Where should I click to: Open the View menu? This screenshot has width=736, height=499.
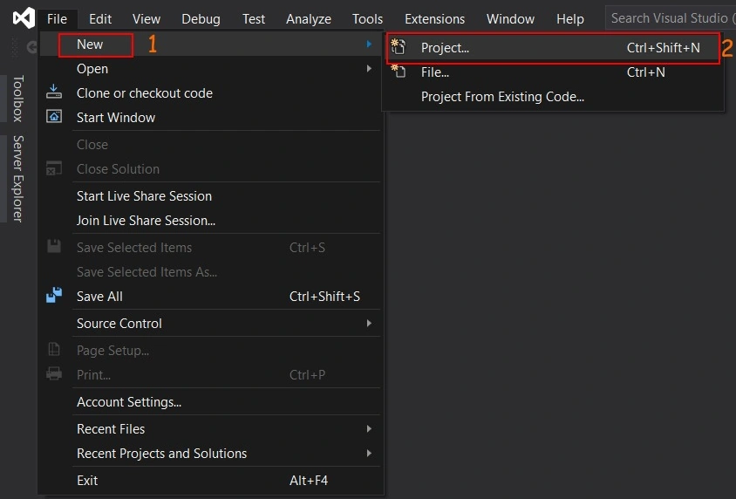pyautogui.click(x=146, y=19)
